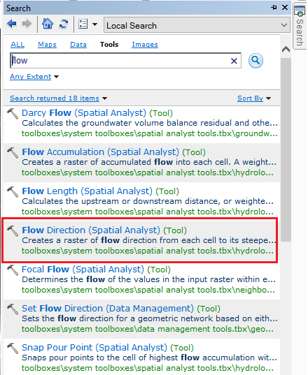Expand the search options arrow menu
The image size is (308, 375).
click(x=95, y=24)
